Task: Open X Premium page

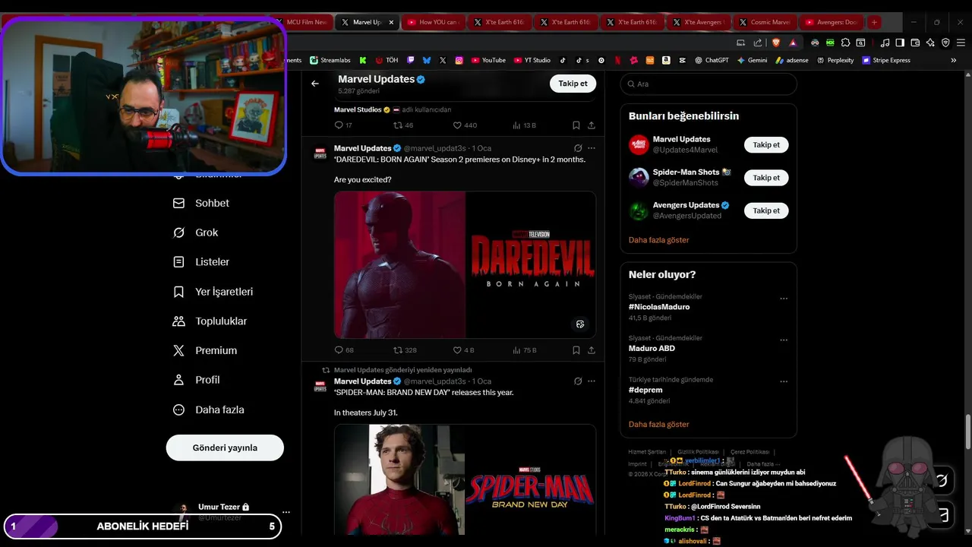Action: click(205, 350)
